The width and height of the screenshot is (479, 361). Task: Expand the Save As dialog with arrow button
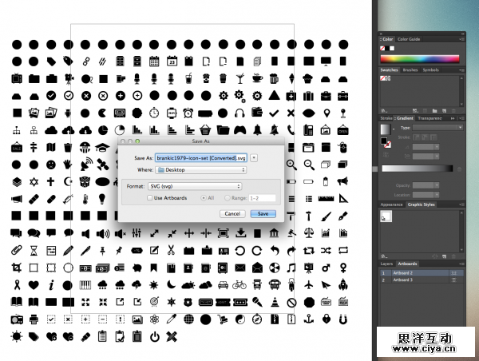(x=254, y=158)
